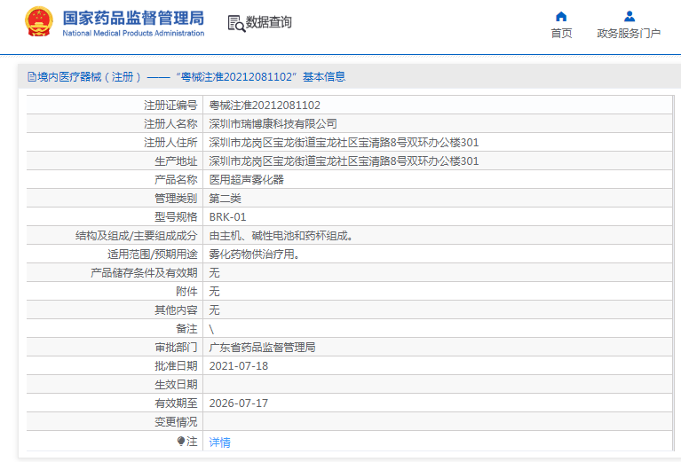Select management class 第二类
This screenshot has height=462, width=681.
pyautogui.click(x=225, y=199)
